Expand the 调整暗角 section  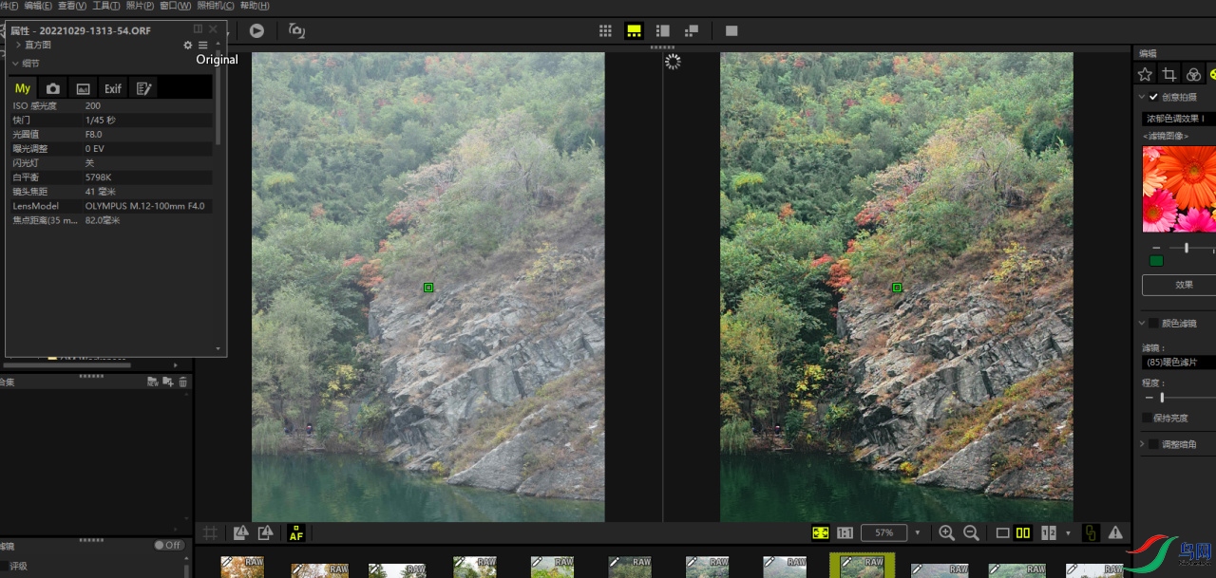pos(1141,443)
